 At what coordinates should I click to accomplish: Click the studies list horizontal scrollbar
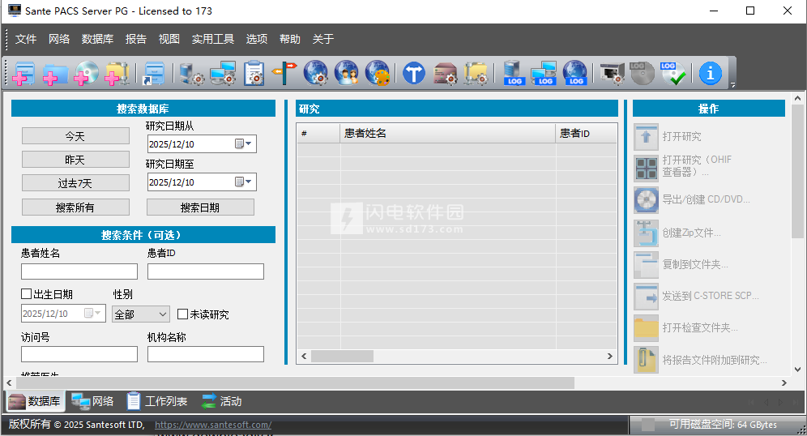[x=455, y=356]
